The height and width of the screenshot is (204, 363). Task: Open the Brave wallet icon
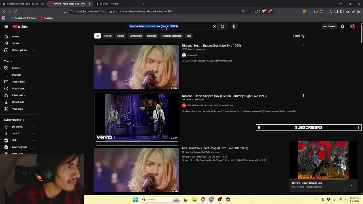(x=342, y=11)
